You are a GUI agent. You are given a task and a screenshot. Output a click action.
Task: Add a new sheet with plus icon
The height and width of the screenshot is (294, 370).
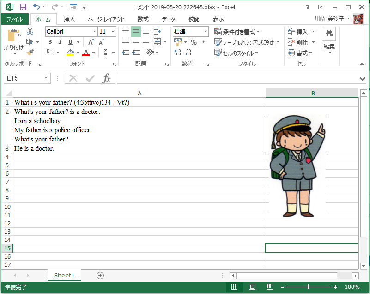tap(100, 276)
